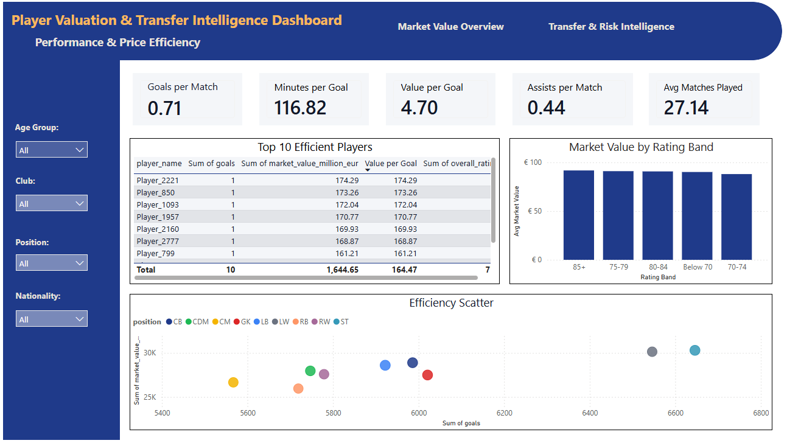
Task: Select the teal ST scatter bubble
Action: coord(694,350)
